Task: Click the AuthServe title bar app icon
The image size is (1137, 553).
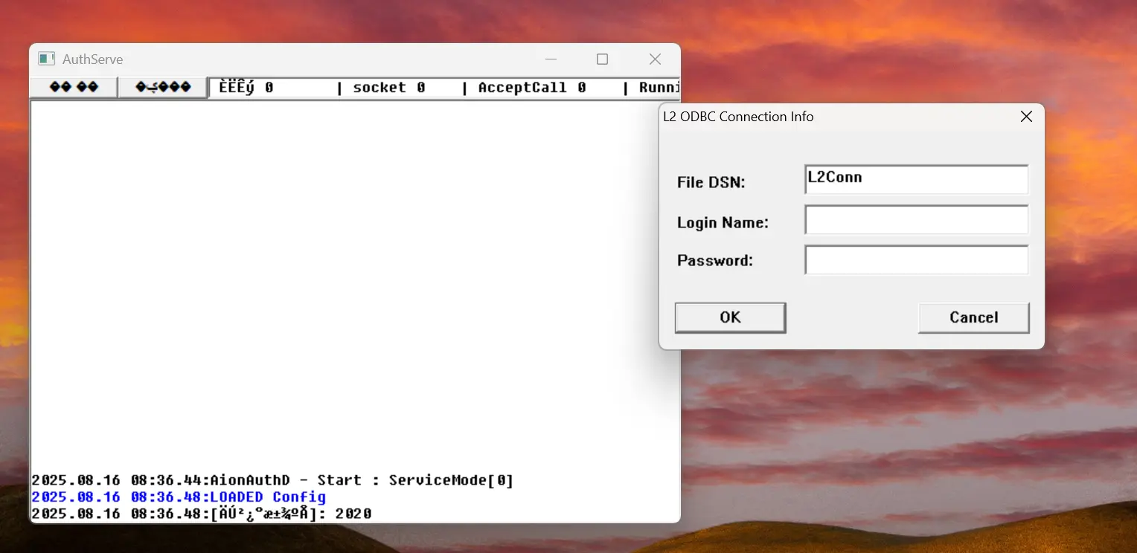Action: coord(47,59)
